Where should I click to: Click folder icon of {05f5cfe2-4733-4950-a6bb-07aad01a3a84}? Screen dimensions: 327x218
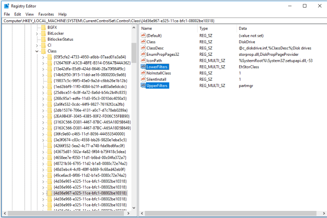49,57
